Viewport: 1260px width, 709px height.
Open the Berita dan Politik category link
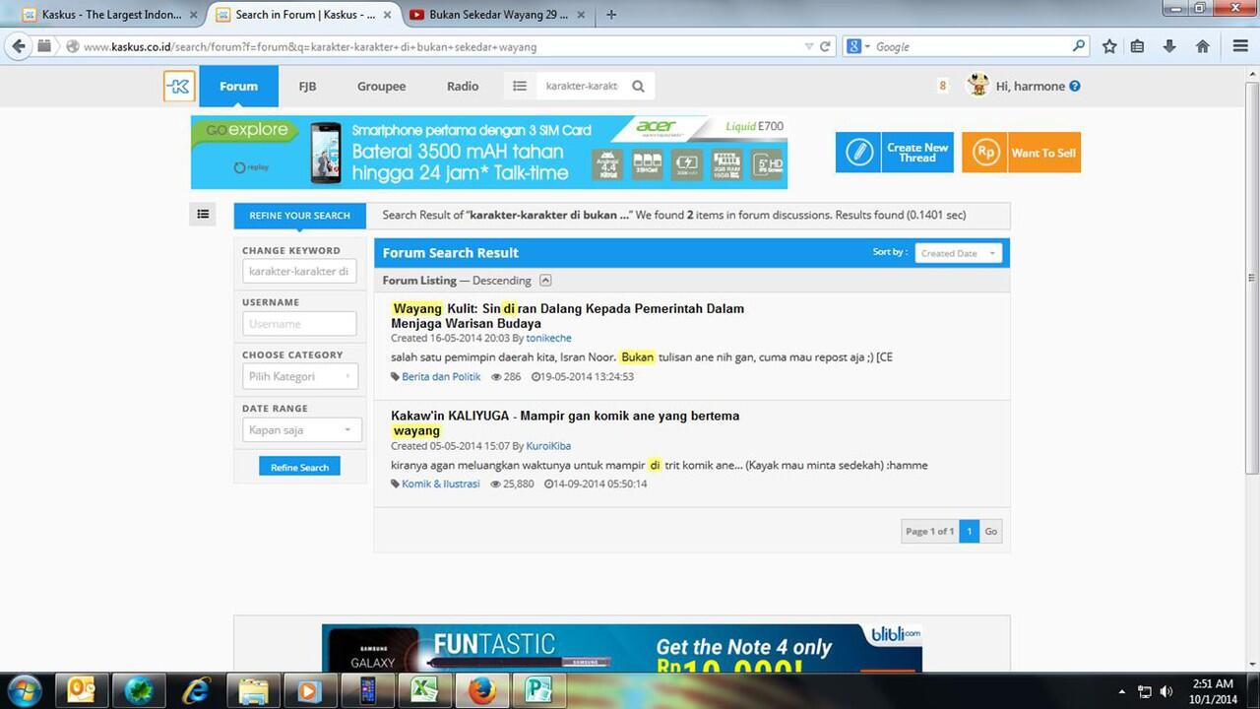[x=441, y=377]
